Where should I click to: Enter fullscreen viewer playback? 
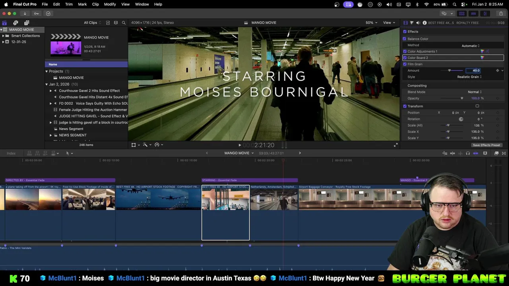point(396,145)
